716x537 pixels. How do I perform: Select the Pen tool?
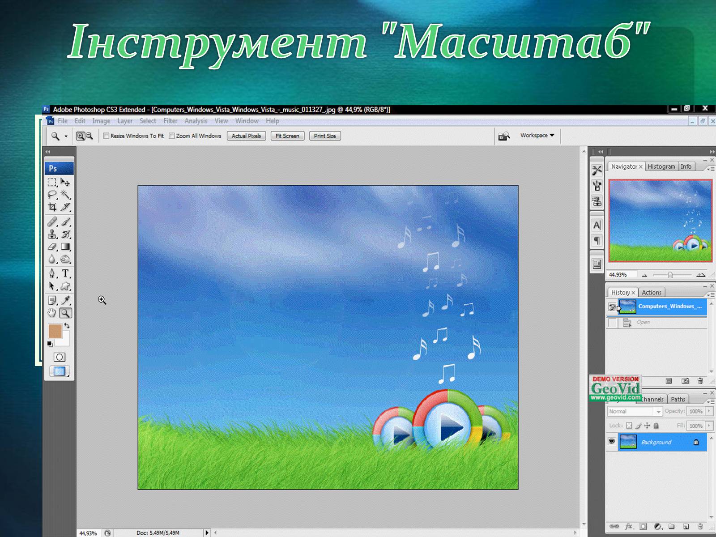coord(52,273)
